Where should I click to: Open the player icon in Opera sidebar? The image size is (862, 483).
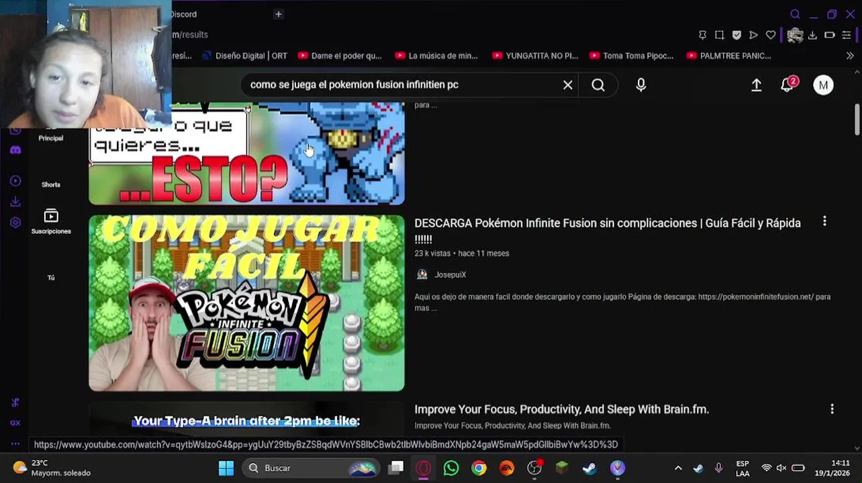coord(15,181)
